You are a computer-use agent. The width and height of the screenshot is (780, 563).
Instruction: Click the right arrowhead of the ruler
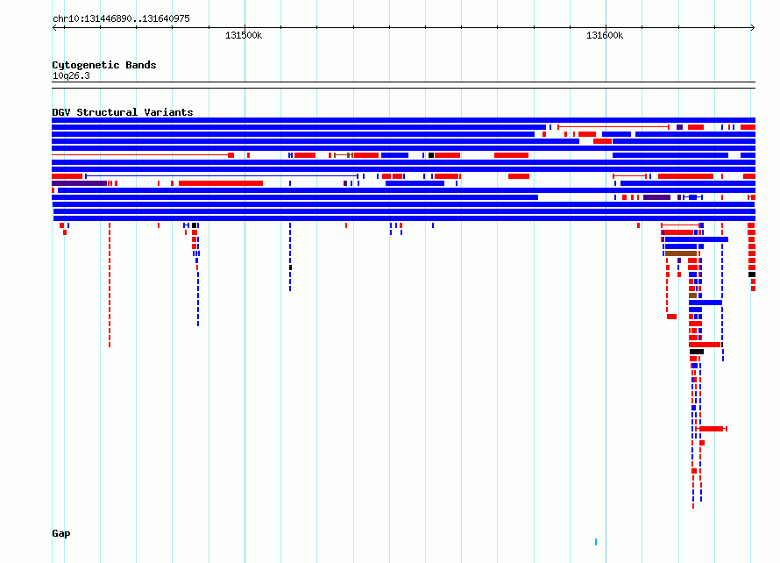(x=753, y=27)
